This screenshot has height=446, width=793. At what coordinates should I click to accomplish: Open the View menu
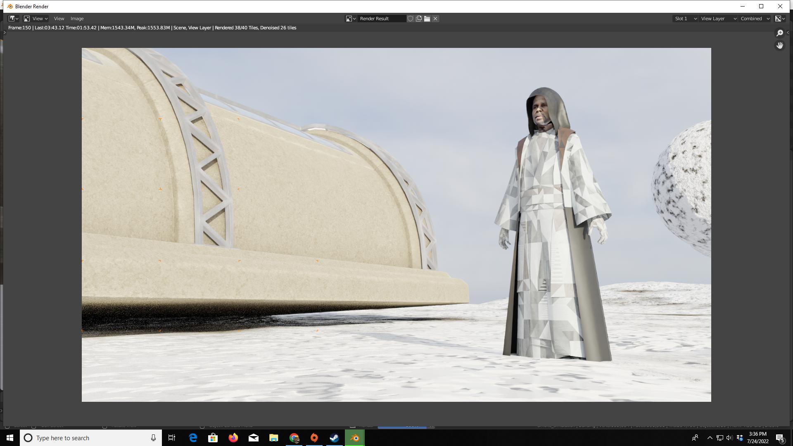click(59, 19)
